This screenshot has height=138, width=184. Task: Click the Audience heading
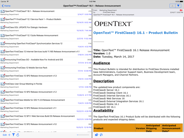(x=102, y=63)
